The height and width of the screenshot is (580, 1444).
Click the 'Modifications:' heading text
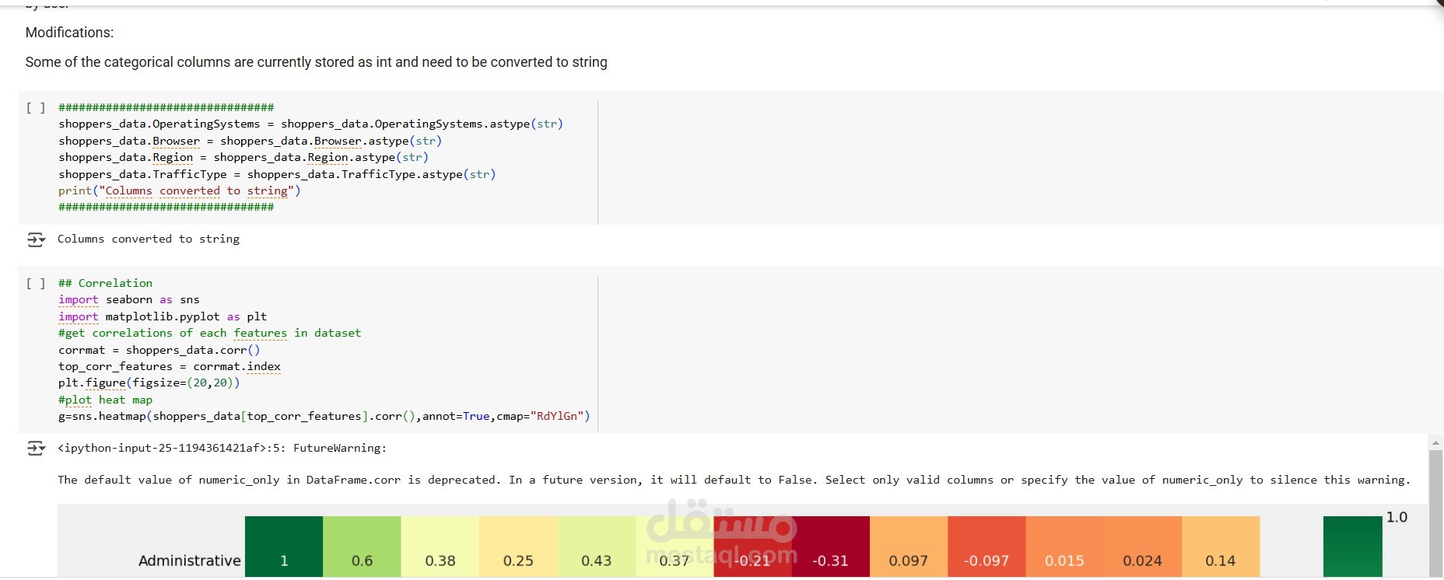[69, 33]
